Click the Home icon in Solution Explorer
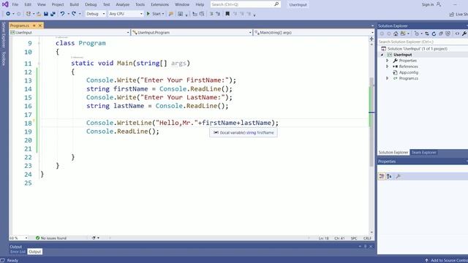 (x=396, y=34)
